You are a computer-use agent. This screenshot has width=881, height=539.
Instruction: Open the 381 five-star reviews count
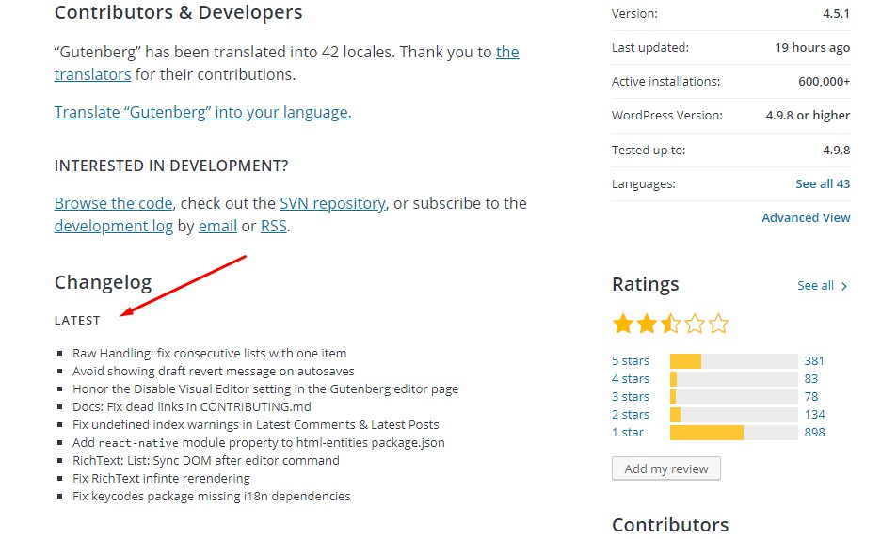point(814,360)
